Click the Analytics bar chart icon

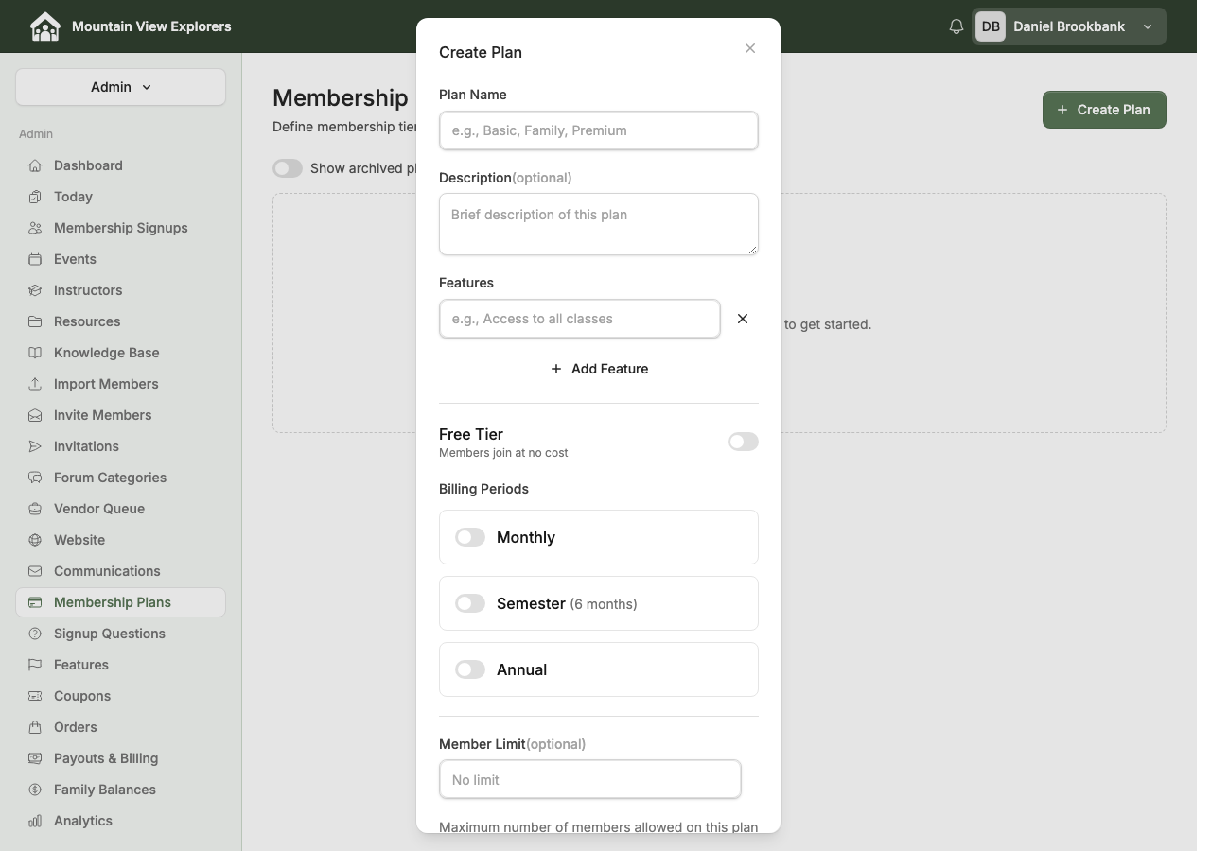[35, 821]
